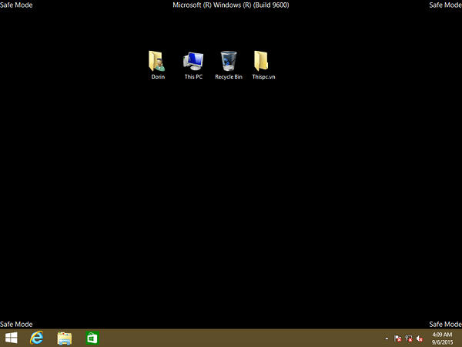This screenshot has height=347, width=462.
Task: Click the 'Thispc.vn' text label
Action: click(263, 77)
